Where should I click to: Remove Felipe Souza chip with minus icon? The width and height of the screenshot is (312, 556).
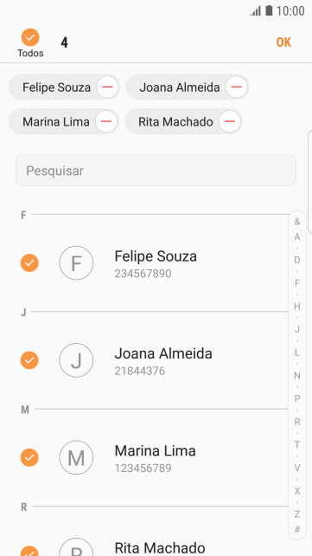coord(107,87)
